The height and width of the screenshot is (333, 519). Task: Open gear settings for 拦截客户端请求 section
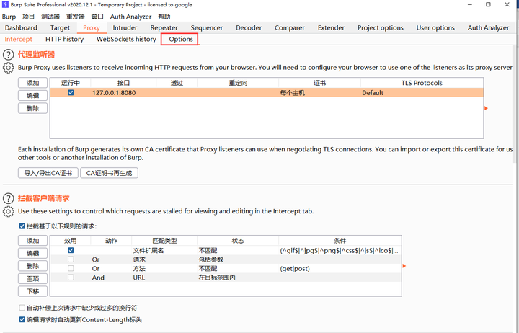point(8,211)
